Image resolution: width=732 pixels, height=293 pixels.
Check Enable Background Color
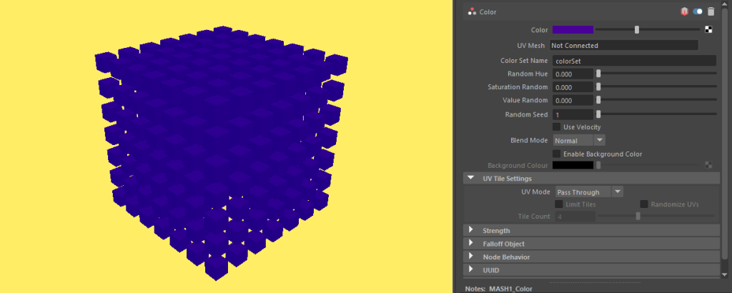pyautogui.click(x=557, y=154)
